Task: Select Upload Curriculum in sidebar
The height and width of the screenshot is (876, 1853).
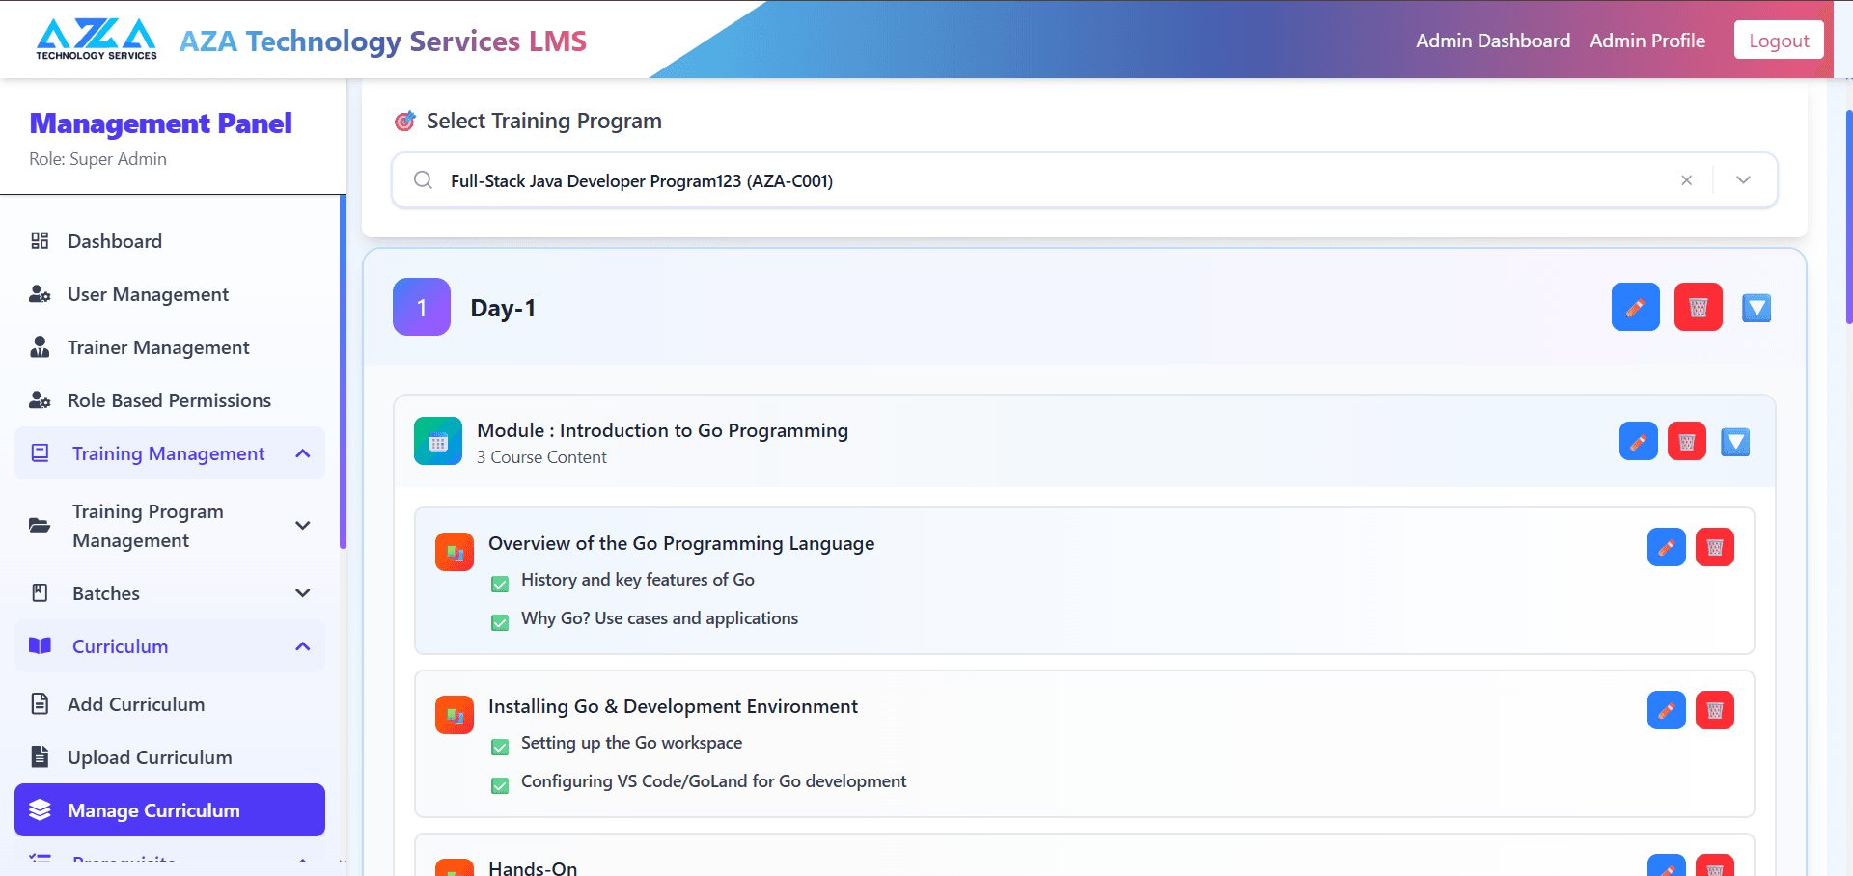Action: 150,757
